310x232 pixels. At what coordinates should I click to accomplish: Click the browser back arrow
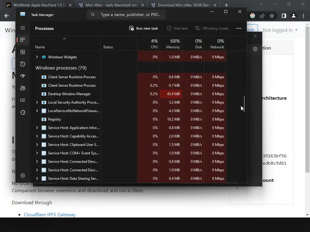tap(7, 16)
